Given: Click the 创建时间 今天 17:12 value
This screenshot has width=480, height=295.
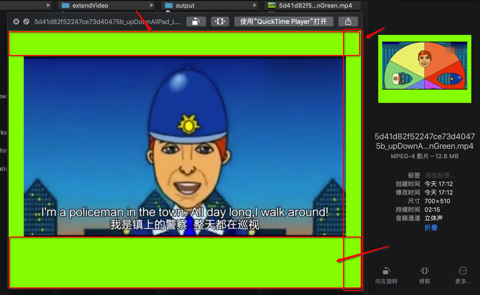Looking at the screenshot, I should (x=438, y=184).
